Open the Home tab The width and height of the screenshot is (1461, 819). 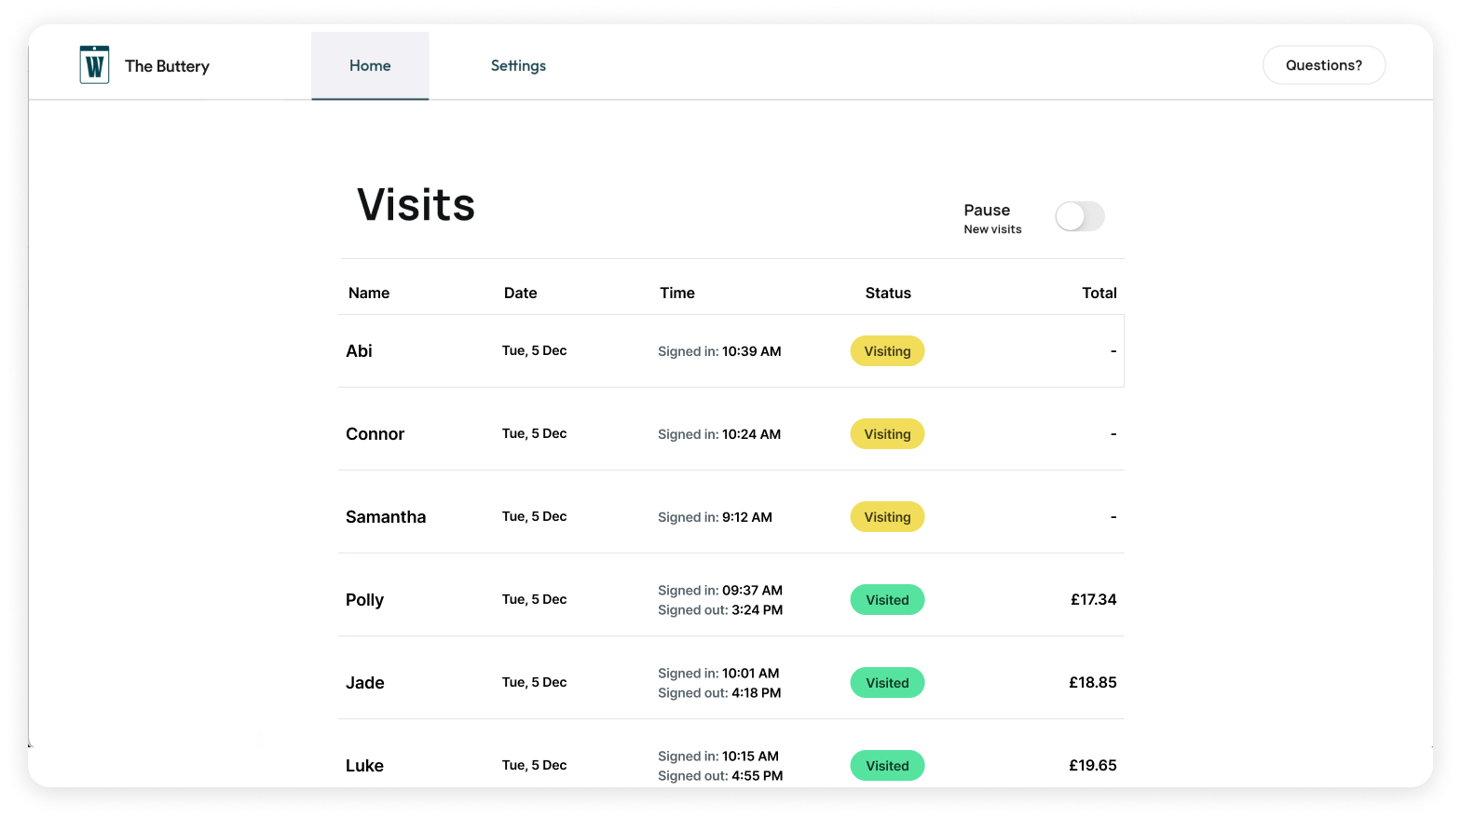click(370, 66)
